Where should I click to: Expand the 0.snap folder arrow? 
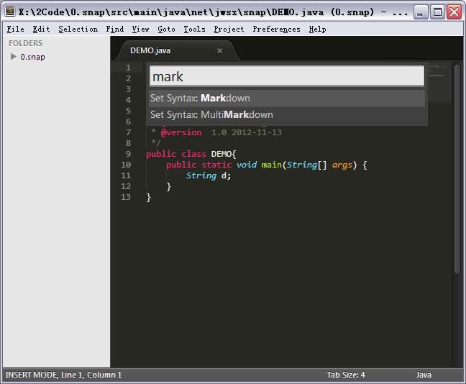[13, 57]
